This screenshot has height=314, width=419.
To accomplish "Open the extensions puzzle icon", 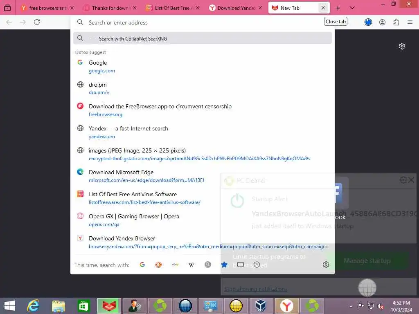I will [x=396, y=22].
